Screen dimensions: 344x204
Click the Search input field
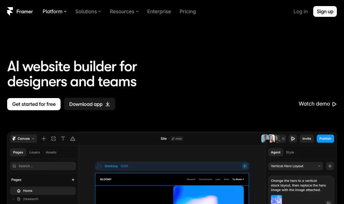pos(43,166)
